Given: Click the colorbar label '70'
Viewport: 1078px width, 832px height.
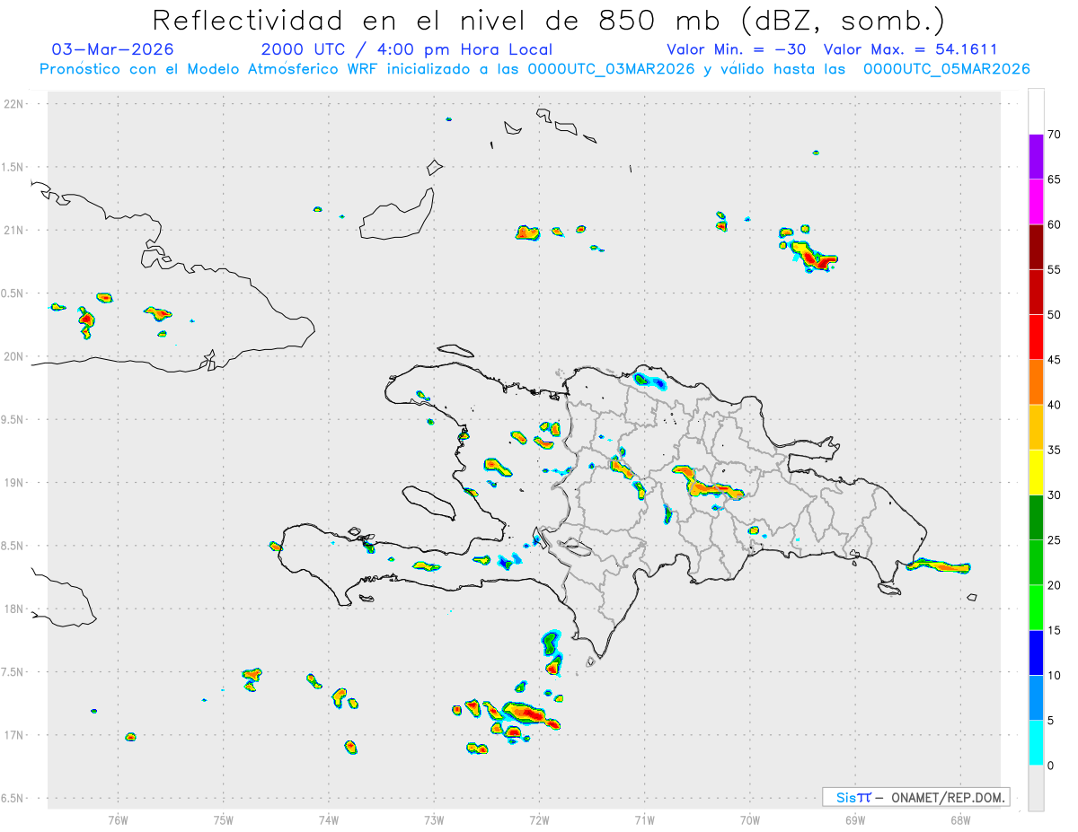Looking at the screenshot, I should [x=1055, y=135].
